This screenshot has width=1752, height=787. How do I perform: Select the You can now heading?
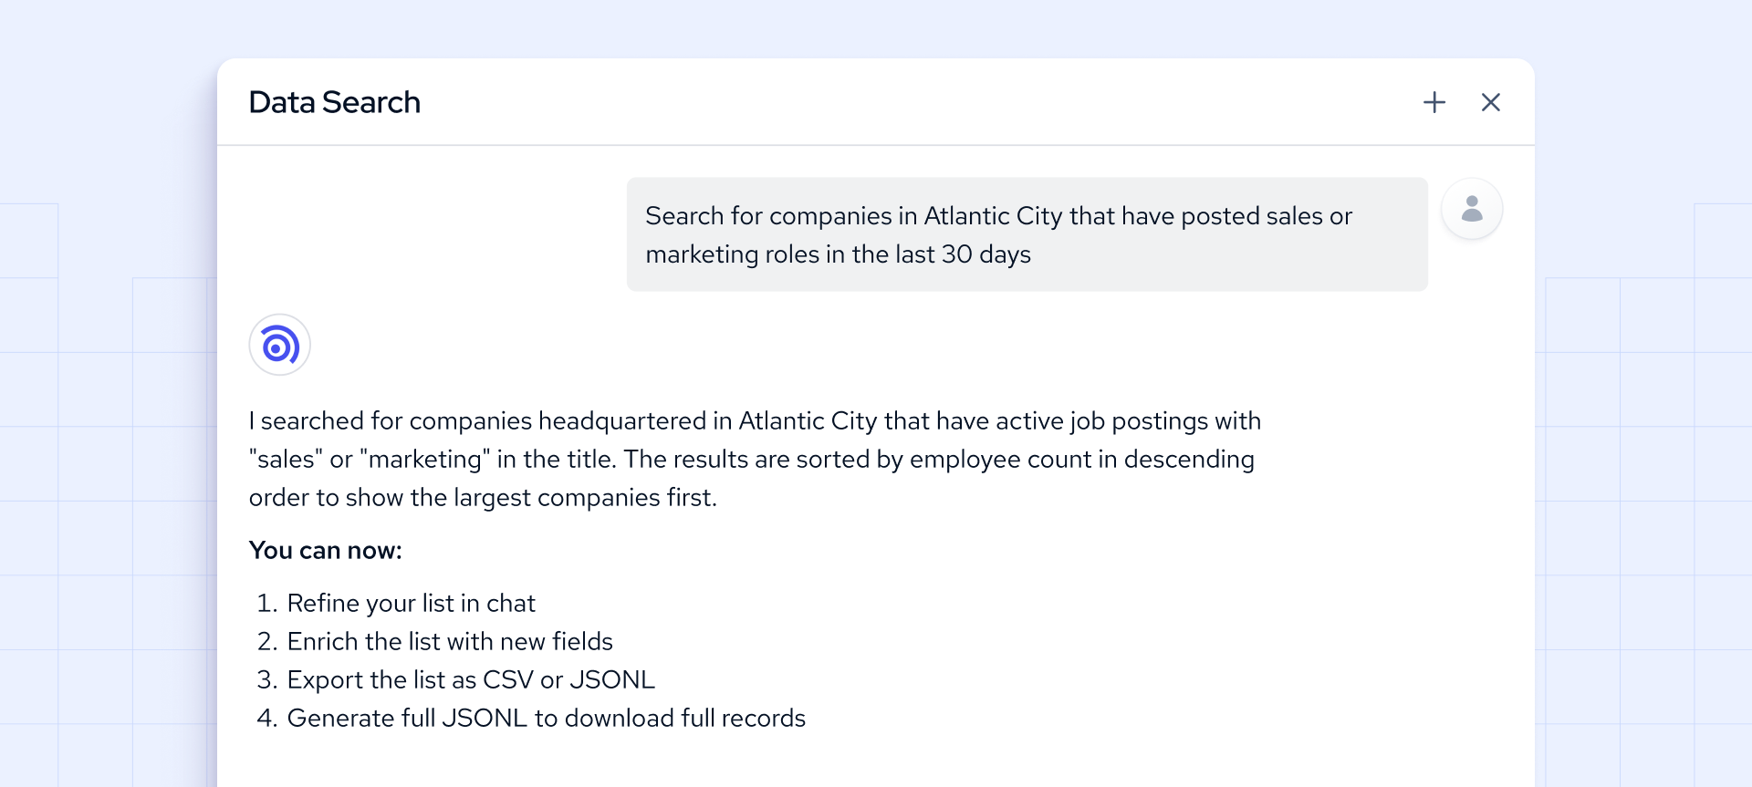(326, 550)
